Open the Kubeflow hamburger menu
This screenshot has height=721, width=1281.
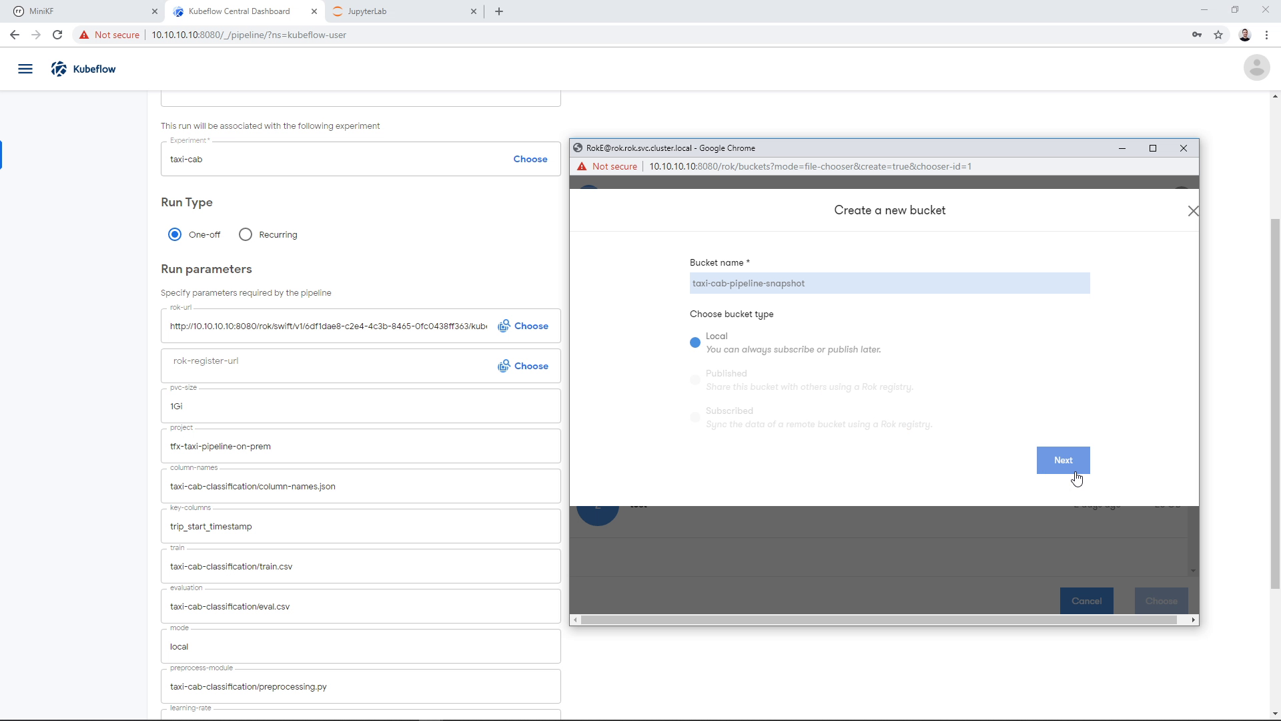(25, 69)
